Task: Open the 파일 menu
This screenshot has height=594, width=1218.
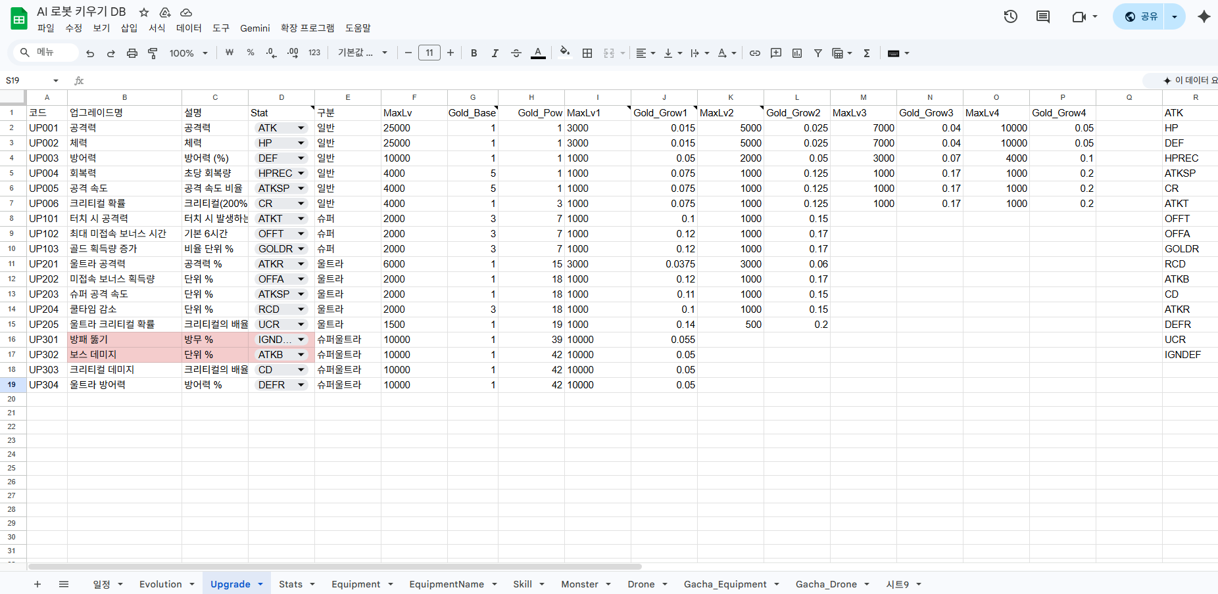Action: [x=46, y=28]
